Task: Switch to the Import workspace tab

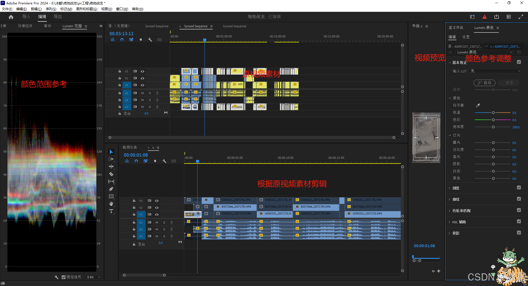Action: (26, 17)
